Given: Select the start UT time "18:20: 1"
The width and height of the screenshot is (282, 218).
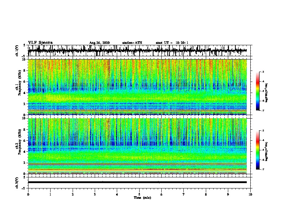Looking at the screenshot, I should (x=182, y=43).
